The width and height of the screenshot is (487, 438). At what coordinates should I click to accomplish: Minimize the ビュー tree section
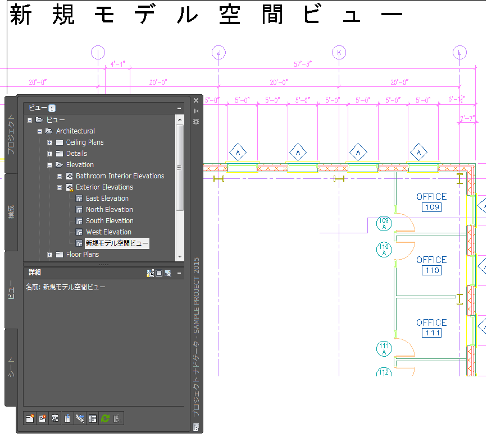(x=179, y=108)
